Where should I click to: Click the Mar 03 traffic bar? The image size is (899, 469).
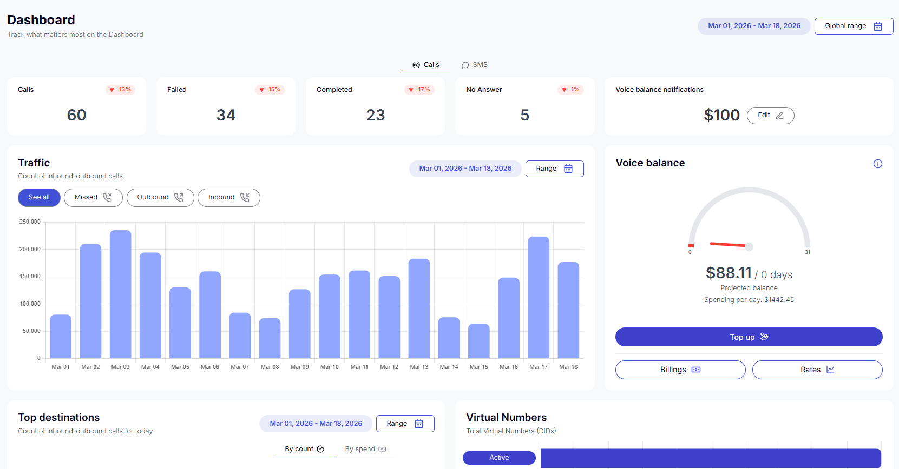(120, 294)
